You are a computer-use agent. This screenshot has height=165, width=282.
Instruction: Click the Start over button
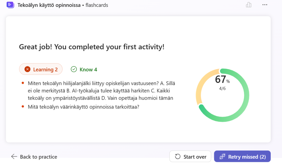[190, 156]
